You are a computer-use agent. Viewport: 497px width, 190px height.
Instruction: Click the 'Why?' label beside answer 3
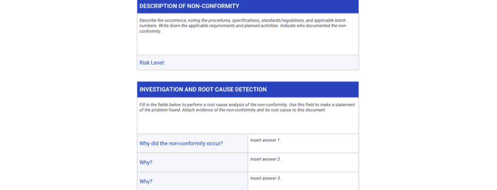146,181
